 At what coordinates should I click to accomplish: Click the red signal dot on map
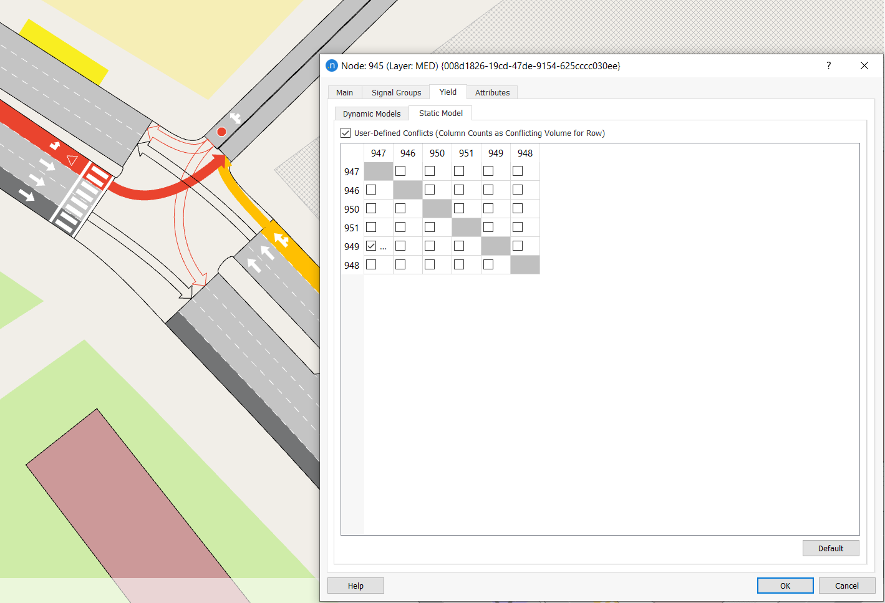221,132
